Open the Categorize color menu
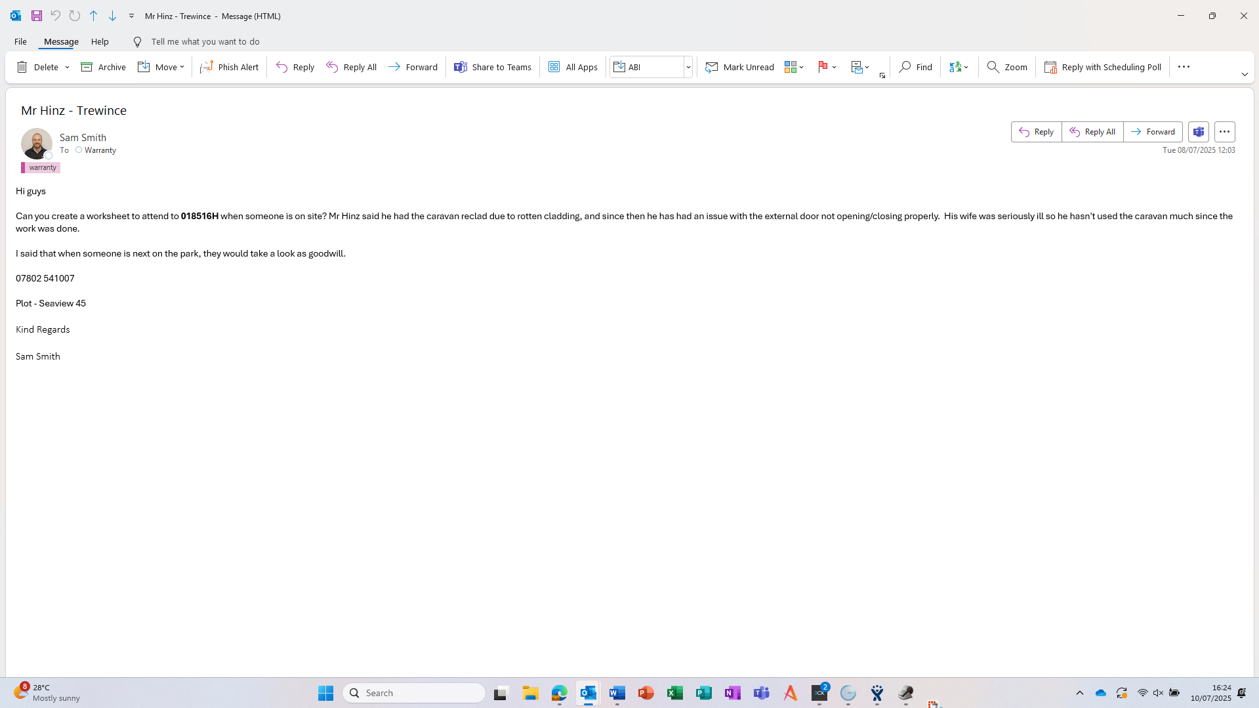Image resolution: width=1259 pixels, height=708 pixels. (794, 67)
